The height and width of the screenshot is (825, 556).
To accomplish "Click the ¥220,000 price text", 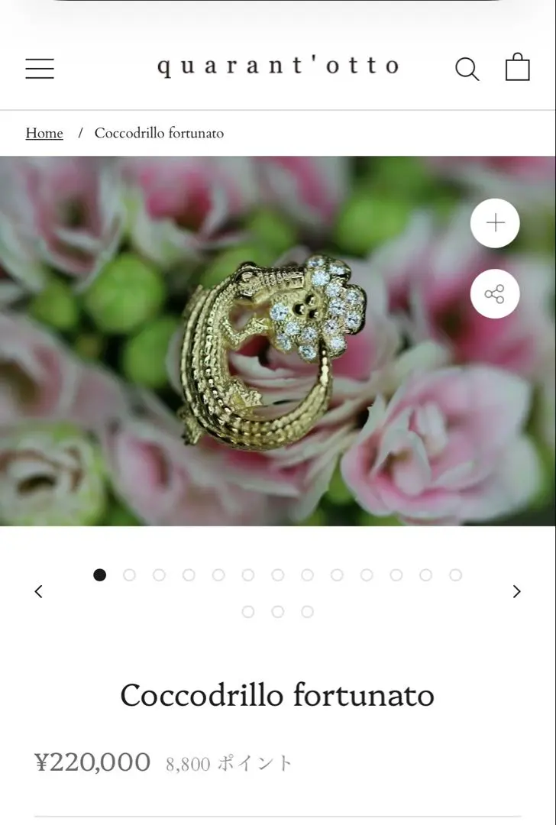I will (92, 762).
